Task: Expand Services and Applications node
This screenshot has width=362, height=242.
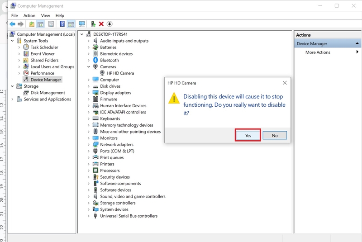Action: (12, 99)
